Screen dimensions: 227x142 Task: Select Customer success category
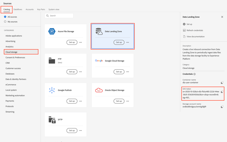(x=13, y=68)
